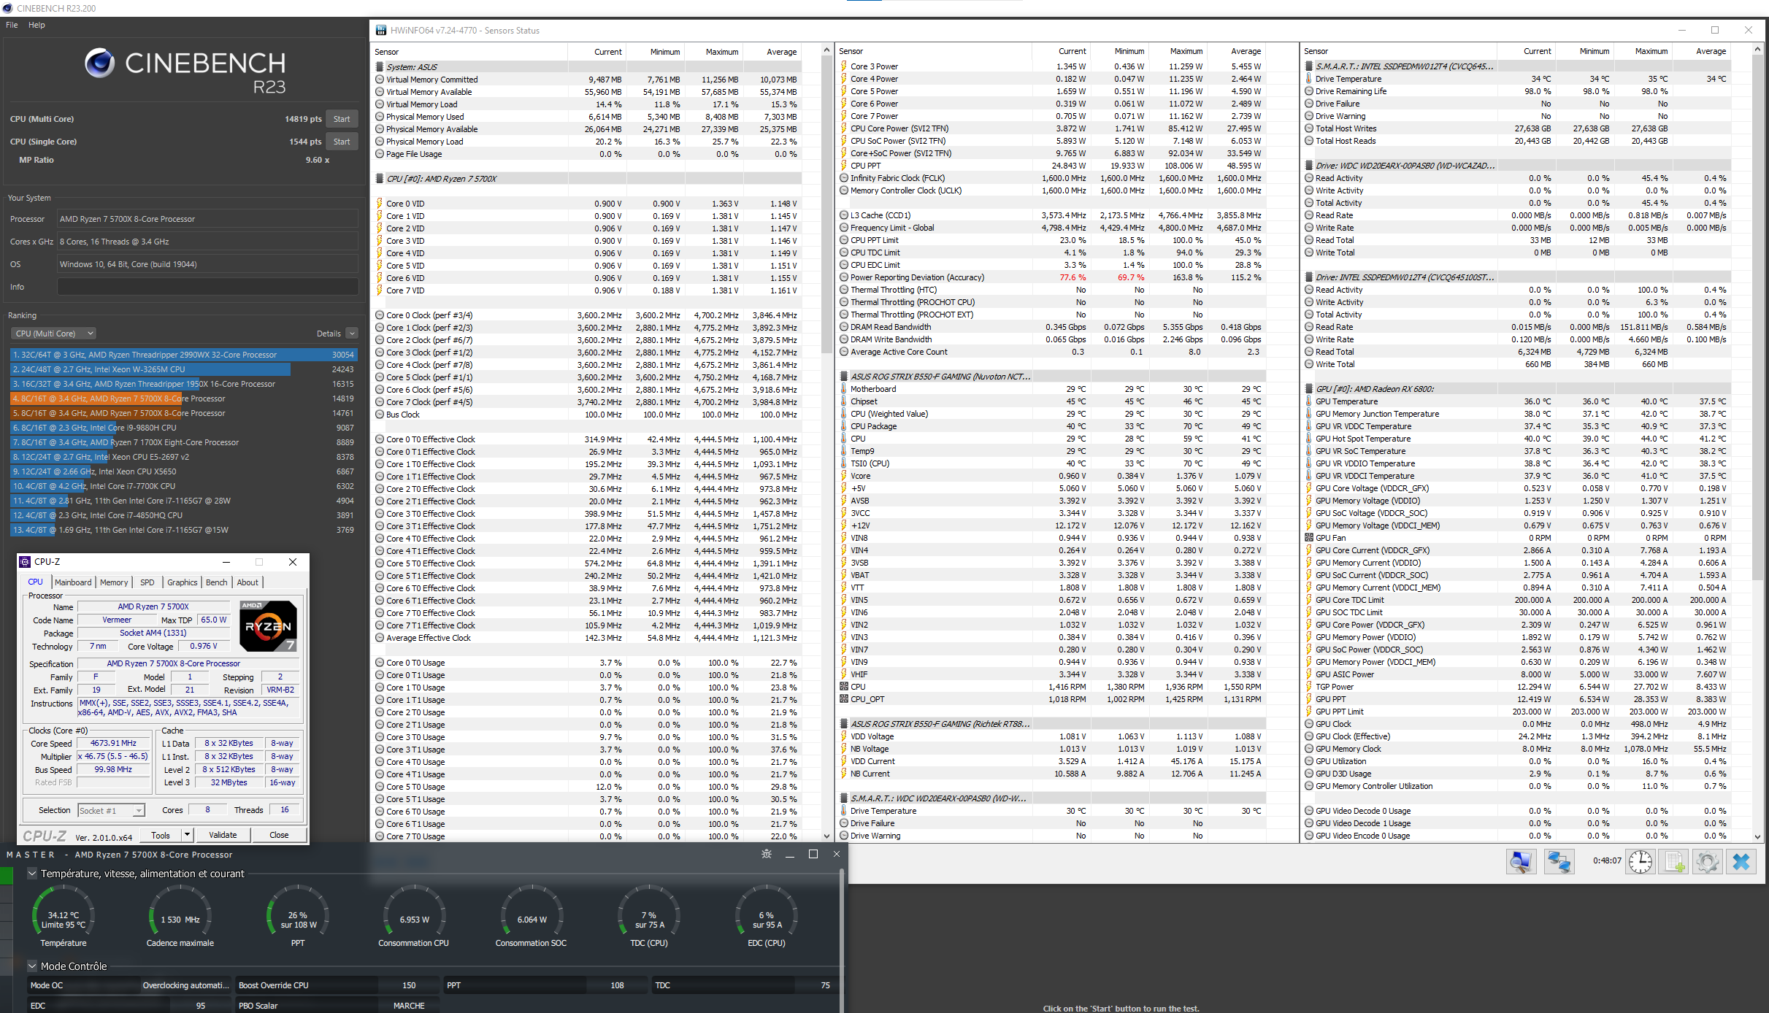Open the Socket #1 selection combo box
The width and height of the screenshot is (1769, 1013).
pyautogui.click(x=111, y=810)
